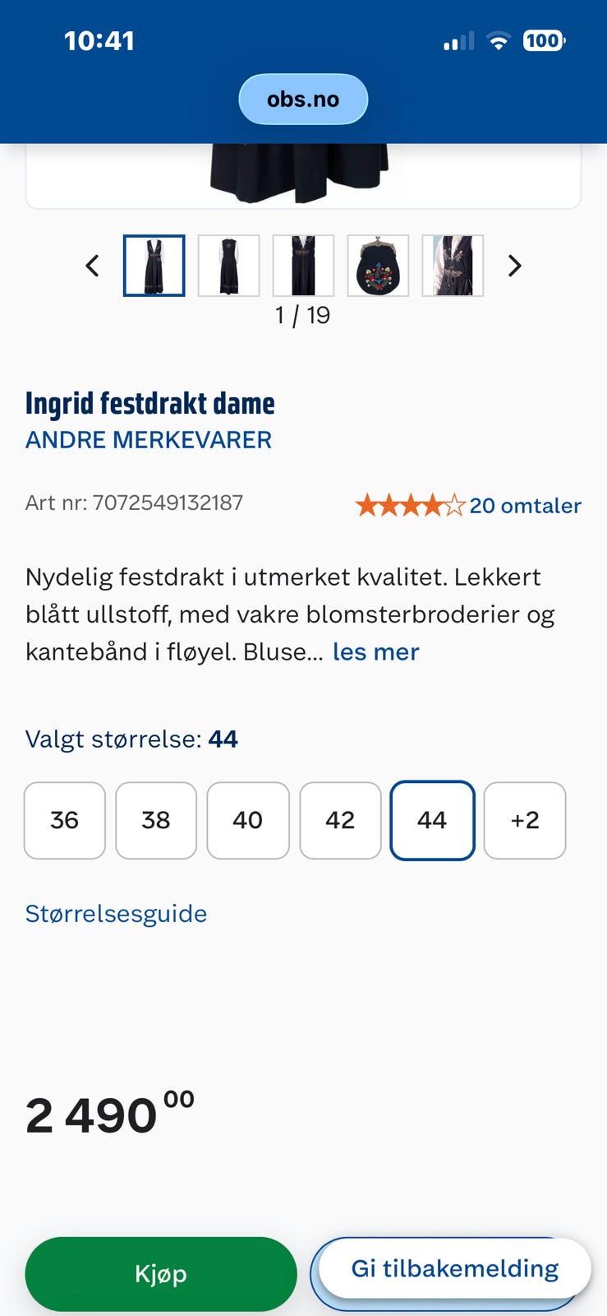The height and width of the screenshot is (1316, 607).
Task: Expand the obs.no address pill
Action: [303, 98]
